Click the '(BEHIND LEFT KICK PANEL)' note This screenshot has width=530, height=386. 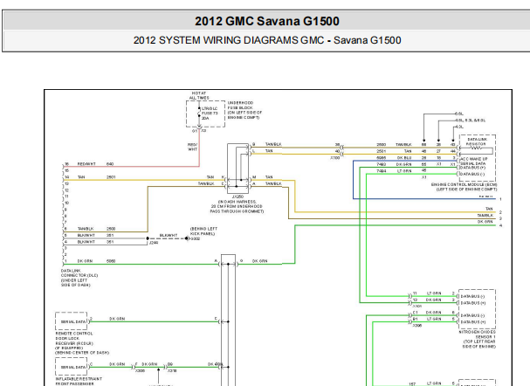pos(203,231)
